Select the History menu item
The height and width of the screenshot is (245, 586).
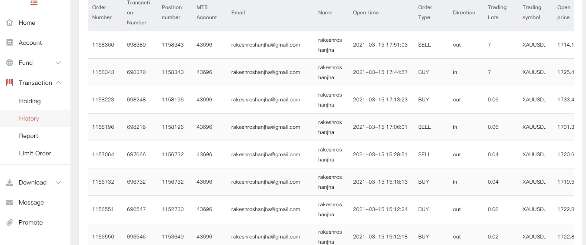pos(29,118)
